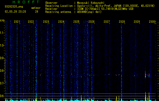
Task: Click the 2328 time marker
Action: [122, 22]
